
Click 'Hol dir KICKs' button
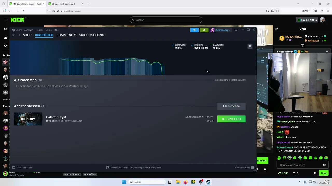point(307,20)
